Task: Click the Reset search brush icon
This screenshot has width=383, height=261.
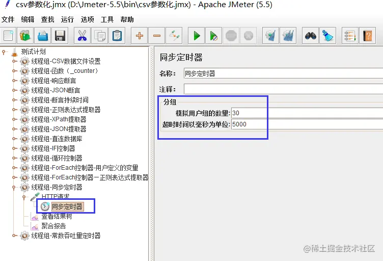Action: point(328,36)
